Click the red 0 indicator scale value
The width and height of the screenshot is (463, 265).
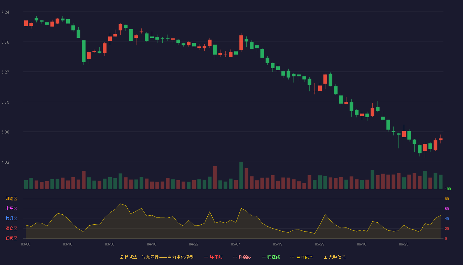click(446, 238)
